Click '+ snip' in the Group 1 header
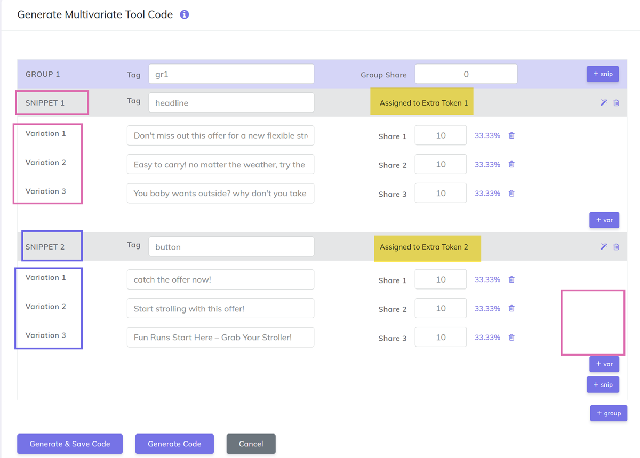The height and width of the screenshot is (458, 640). pos(603,74)
